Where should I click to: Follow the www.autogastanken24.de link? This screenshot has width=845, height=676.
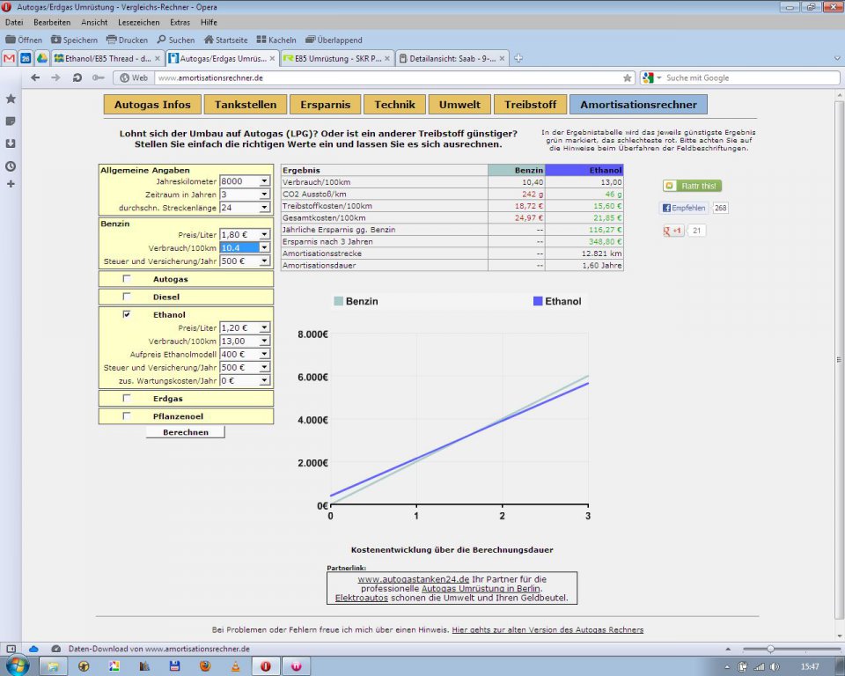414,579
